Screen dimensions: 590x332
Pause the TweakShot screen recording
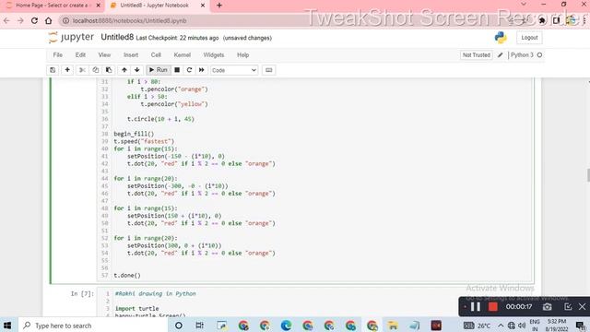click(476, 307)
